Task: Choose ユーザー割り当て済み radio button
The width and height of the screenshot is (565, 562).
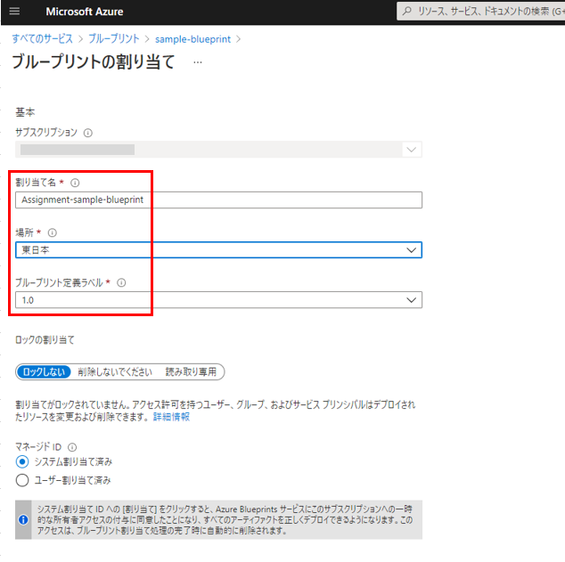Action: pyautogui.click(x=22, y=480)
